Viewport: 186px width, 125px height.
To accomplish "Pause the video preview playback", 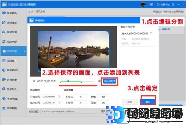I will (x=34, y=81).
